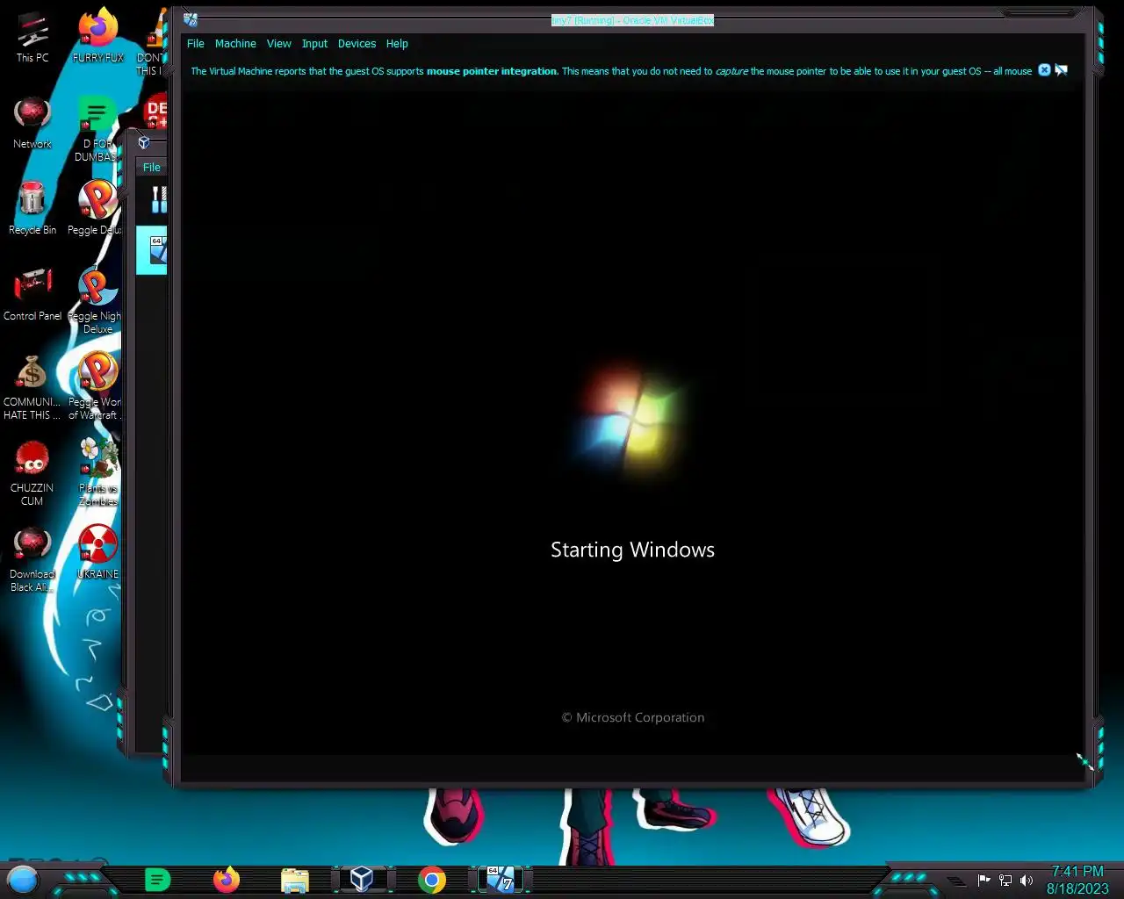Select the money bag desktop shortcut
Screen dimensions: 1124x899
[x=32, y=386]
